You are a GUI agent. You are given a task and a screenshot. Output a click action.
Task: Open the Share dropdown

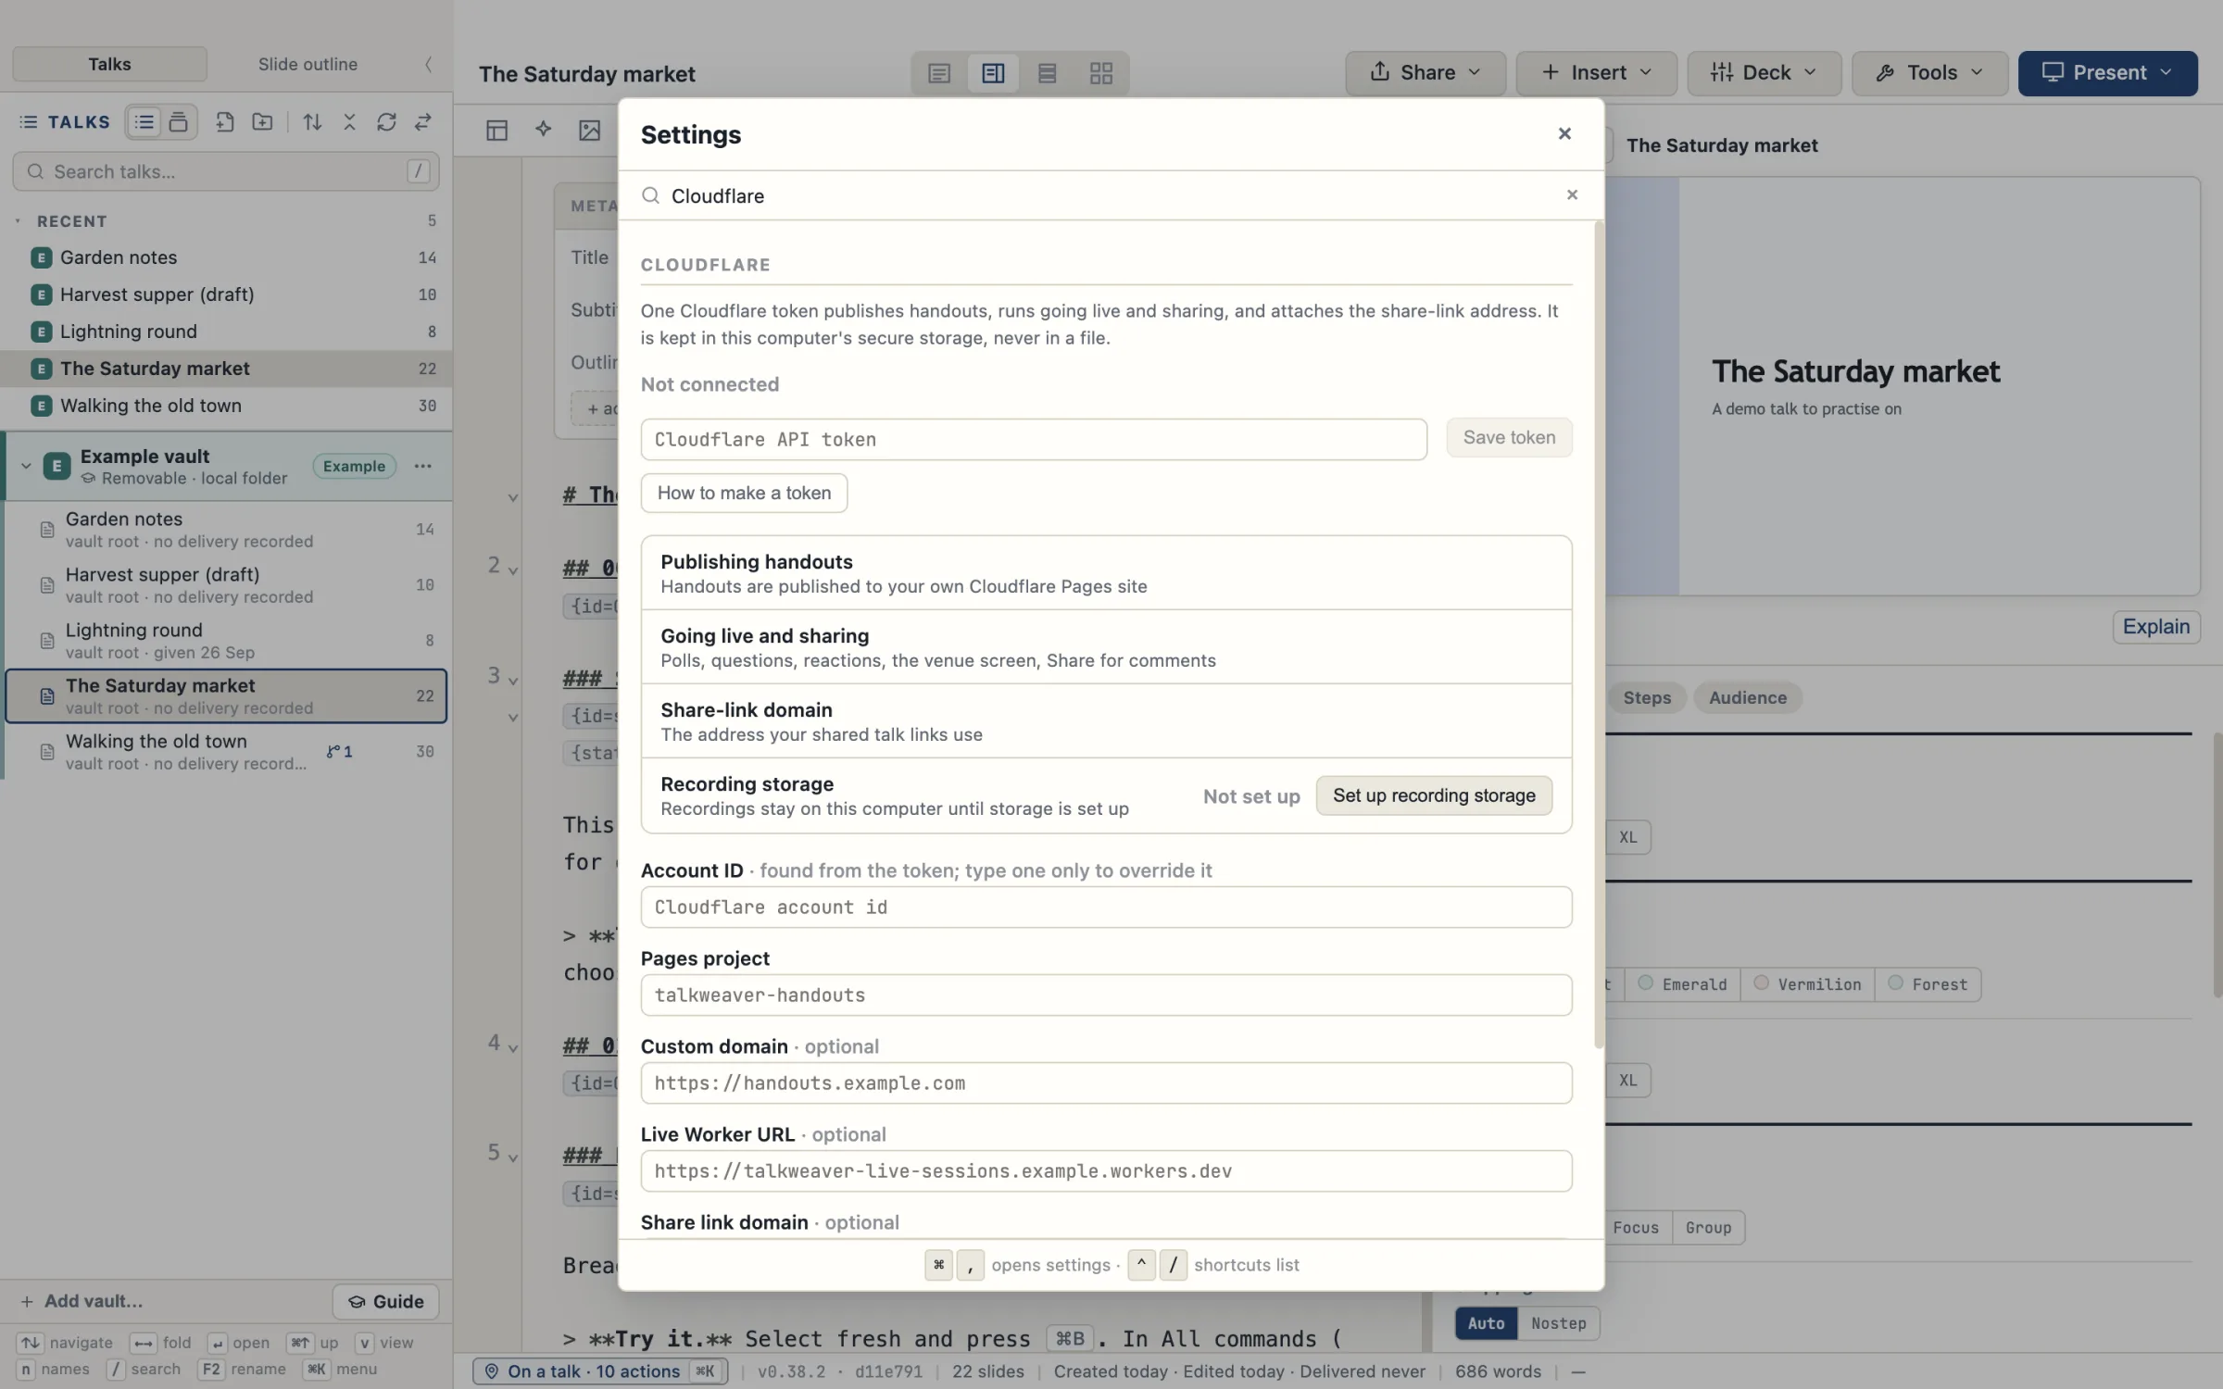(x=1425, y=73)
